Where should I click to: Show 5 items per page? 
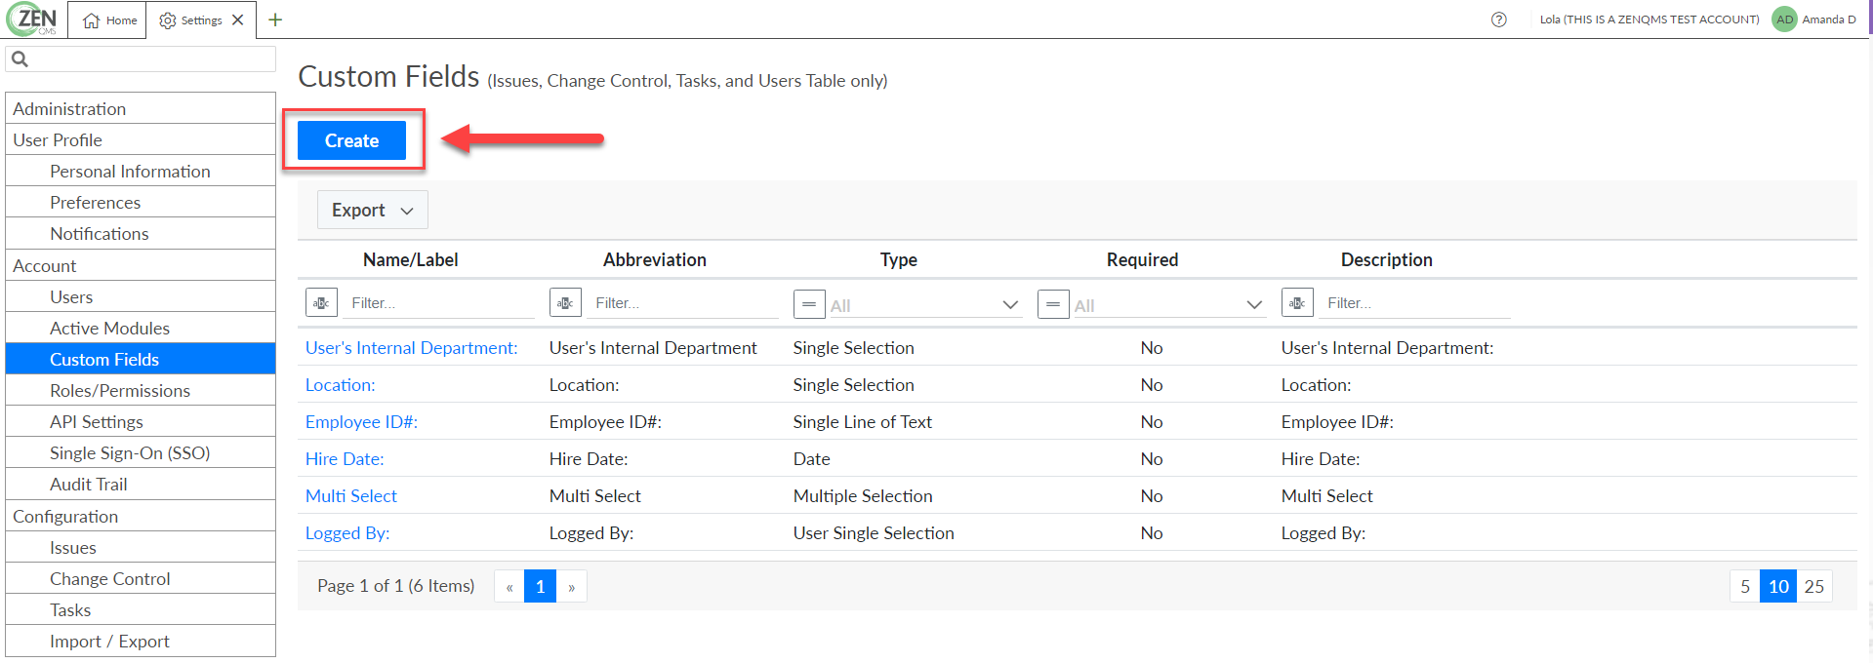pyautogui.click(x=1745, y=587)
